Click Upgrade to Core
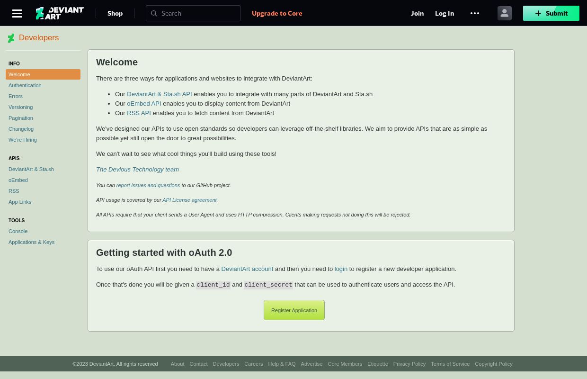Viewport: 587px width, 379px height. click(277, 13)
